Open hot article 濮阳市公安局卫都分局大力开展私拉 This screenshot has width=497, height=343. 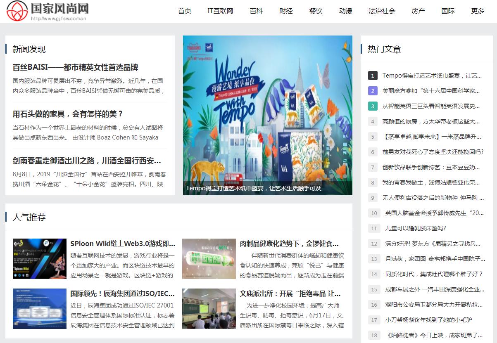click(x=434, y=305)
